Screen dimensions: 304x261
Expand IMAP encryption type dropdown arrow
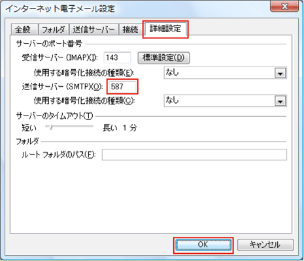[280, 73]
